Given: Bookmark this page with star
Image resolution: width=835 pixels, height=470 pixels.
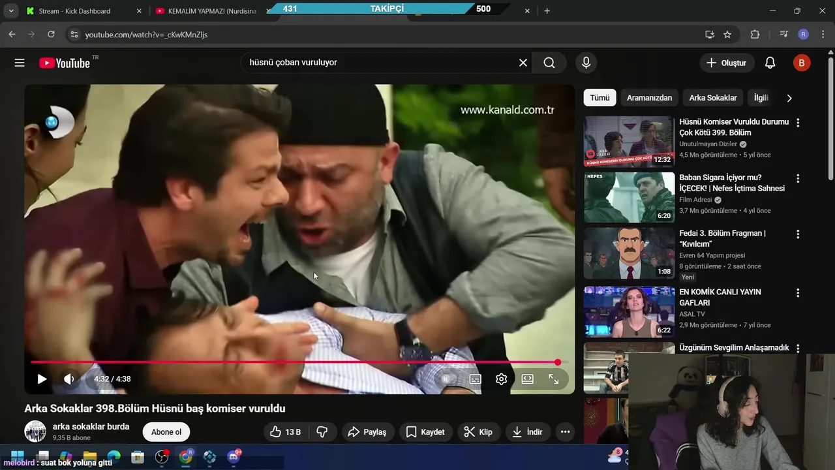Looking at the screenshot, I should (727, 35).
